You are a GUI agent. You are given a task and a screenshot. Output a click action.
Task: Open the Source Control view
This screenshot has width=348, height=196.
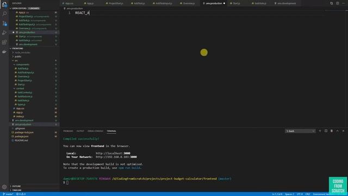tap(4, 23)
